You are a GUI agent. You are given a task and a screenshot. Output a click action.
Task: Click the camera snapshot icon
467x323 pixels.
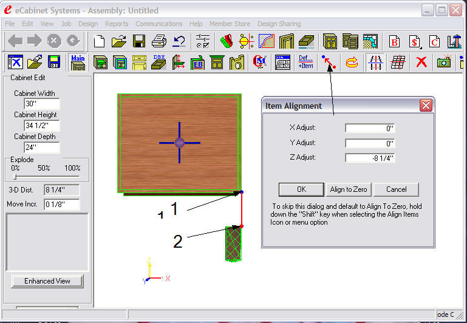point(444,62)
